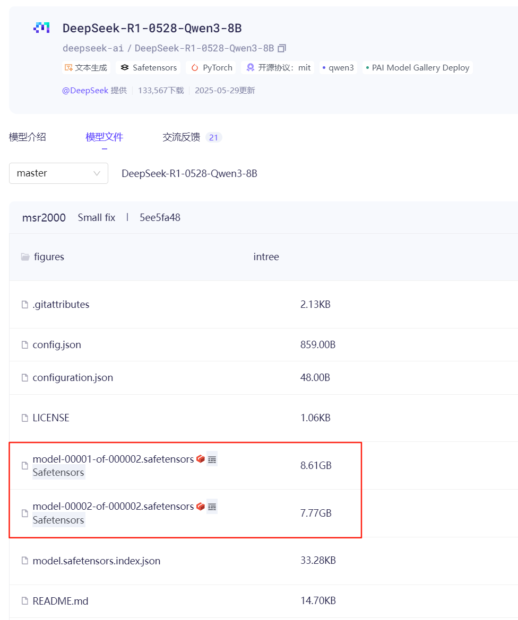The width and height of the screenshot is (518, 620).
Task: Click the red LFS cube icon on model-00002
Action: (x=201, y=506)
